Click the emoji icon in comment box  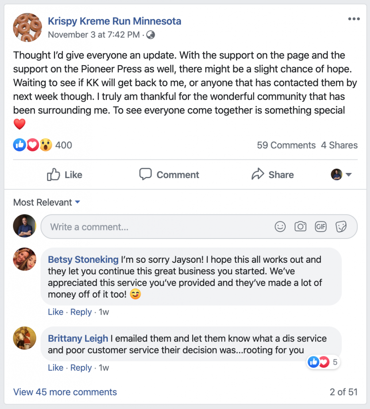pyautogui.click(x=280, y=227)
